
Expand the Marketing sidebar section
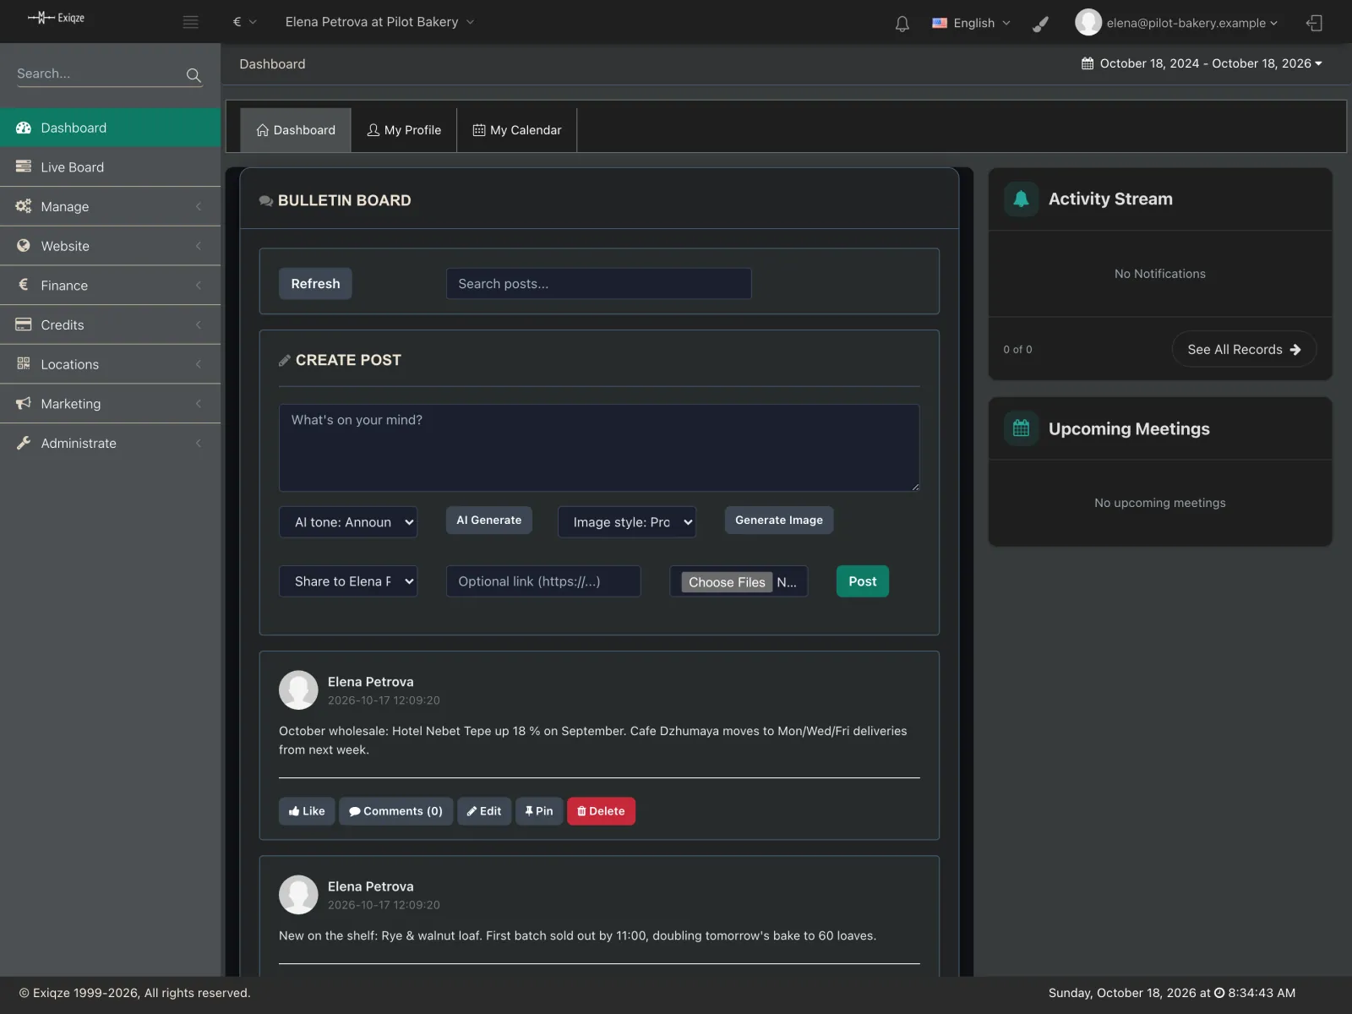pyautogui.click(x=110, y=404)
